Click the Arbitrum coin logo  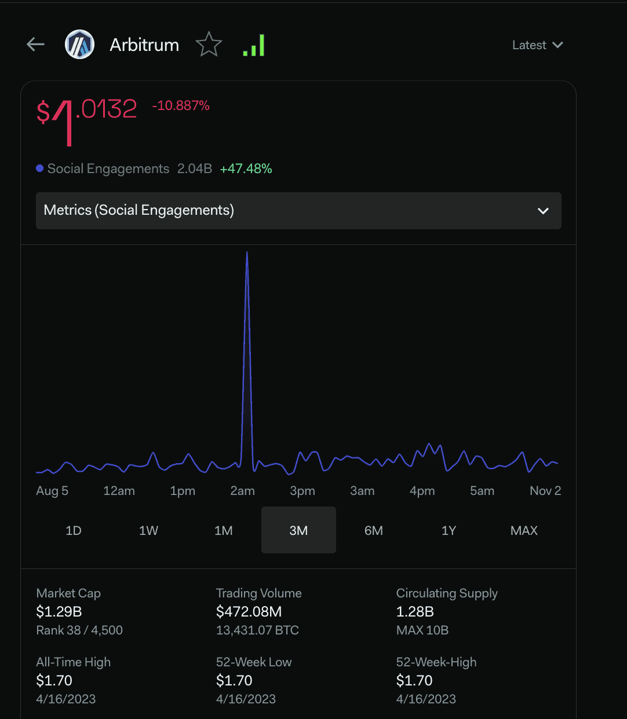79,45
